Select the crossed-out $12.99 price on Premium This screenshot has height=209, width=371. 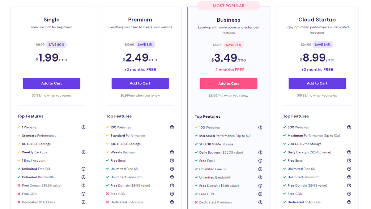click(x=130, y=44)
